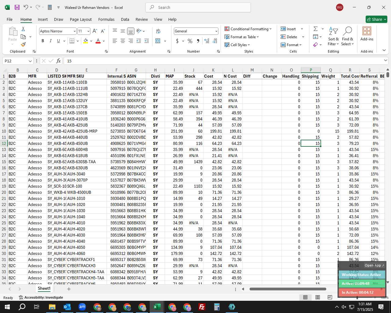Click the AutoSum sigma icon

[x=316, y=29]
